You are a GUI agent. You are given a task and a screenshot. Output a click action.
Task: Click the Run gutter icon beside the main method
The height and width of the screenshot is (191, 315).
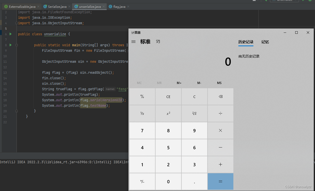pyautogui.click(x=10, y=45)
